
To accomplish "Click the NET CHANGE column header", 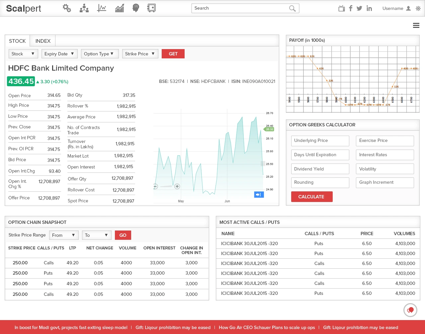I will 100,248.
